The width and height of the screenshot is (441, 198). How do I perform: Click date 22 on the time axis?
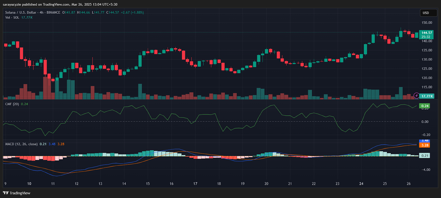[x=314, y=184]
